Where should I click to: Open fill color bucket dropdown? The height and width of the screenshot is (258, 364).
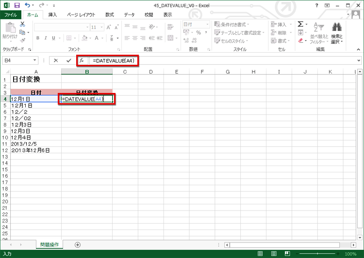point(90,38)
